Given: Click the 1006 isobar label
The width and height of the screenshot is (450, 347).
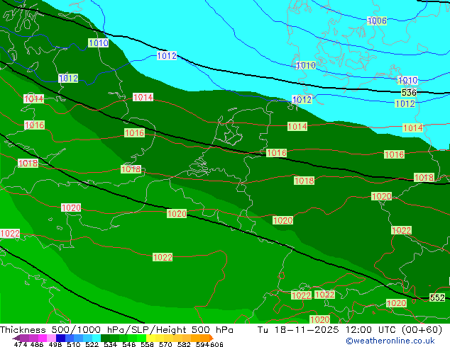Looking at the screenshot, I should pos(377,21).
